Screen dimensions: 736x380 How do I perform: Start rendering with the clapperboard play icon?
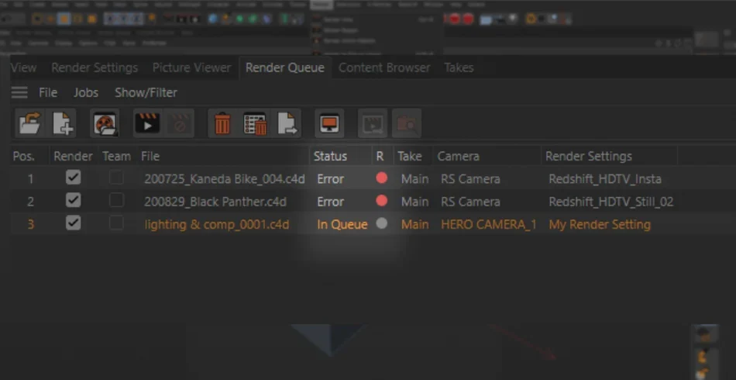pos(147,123)
